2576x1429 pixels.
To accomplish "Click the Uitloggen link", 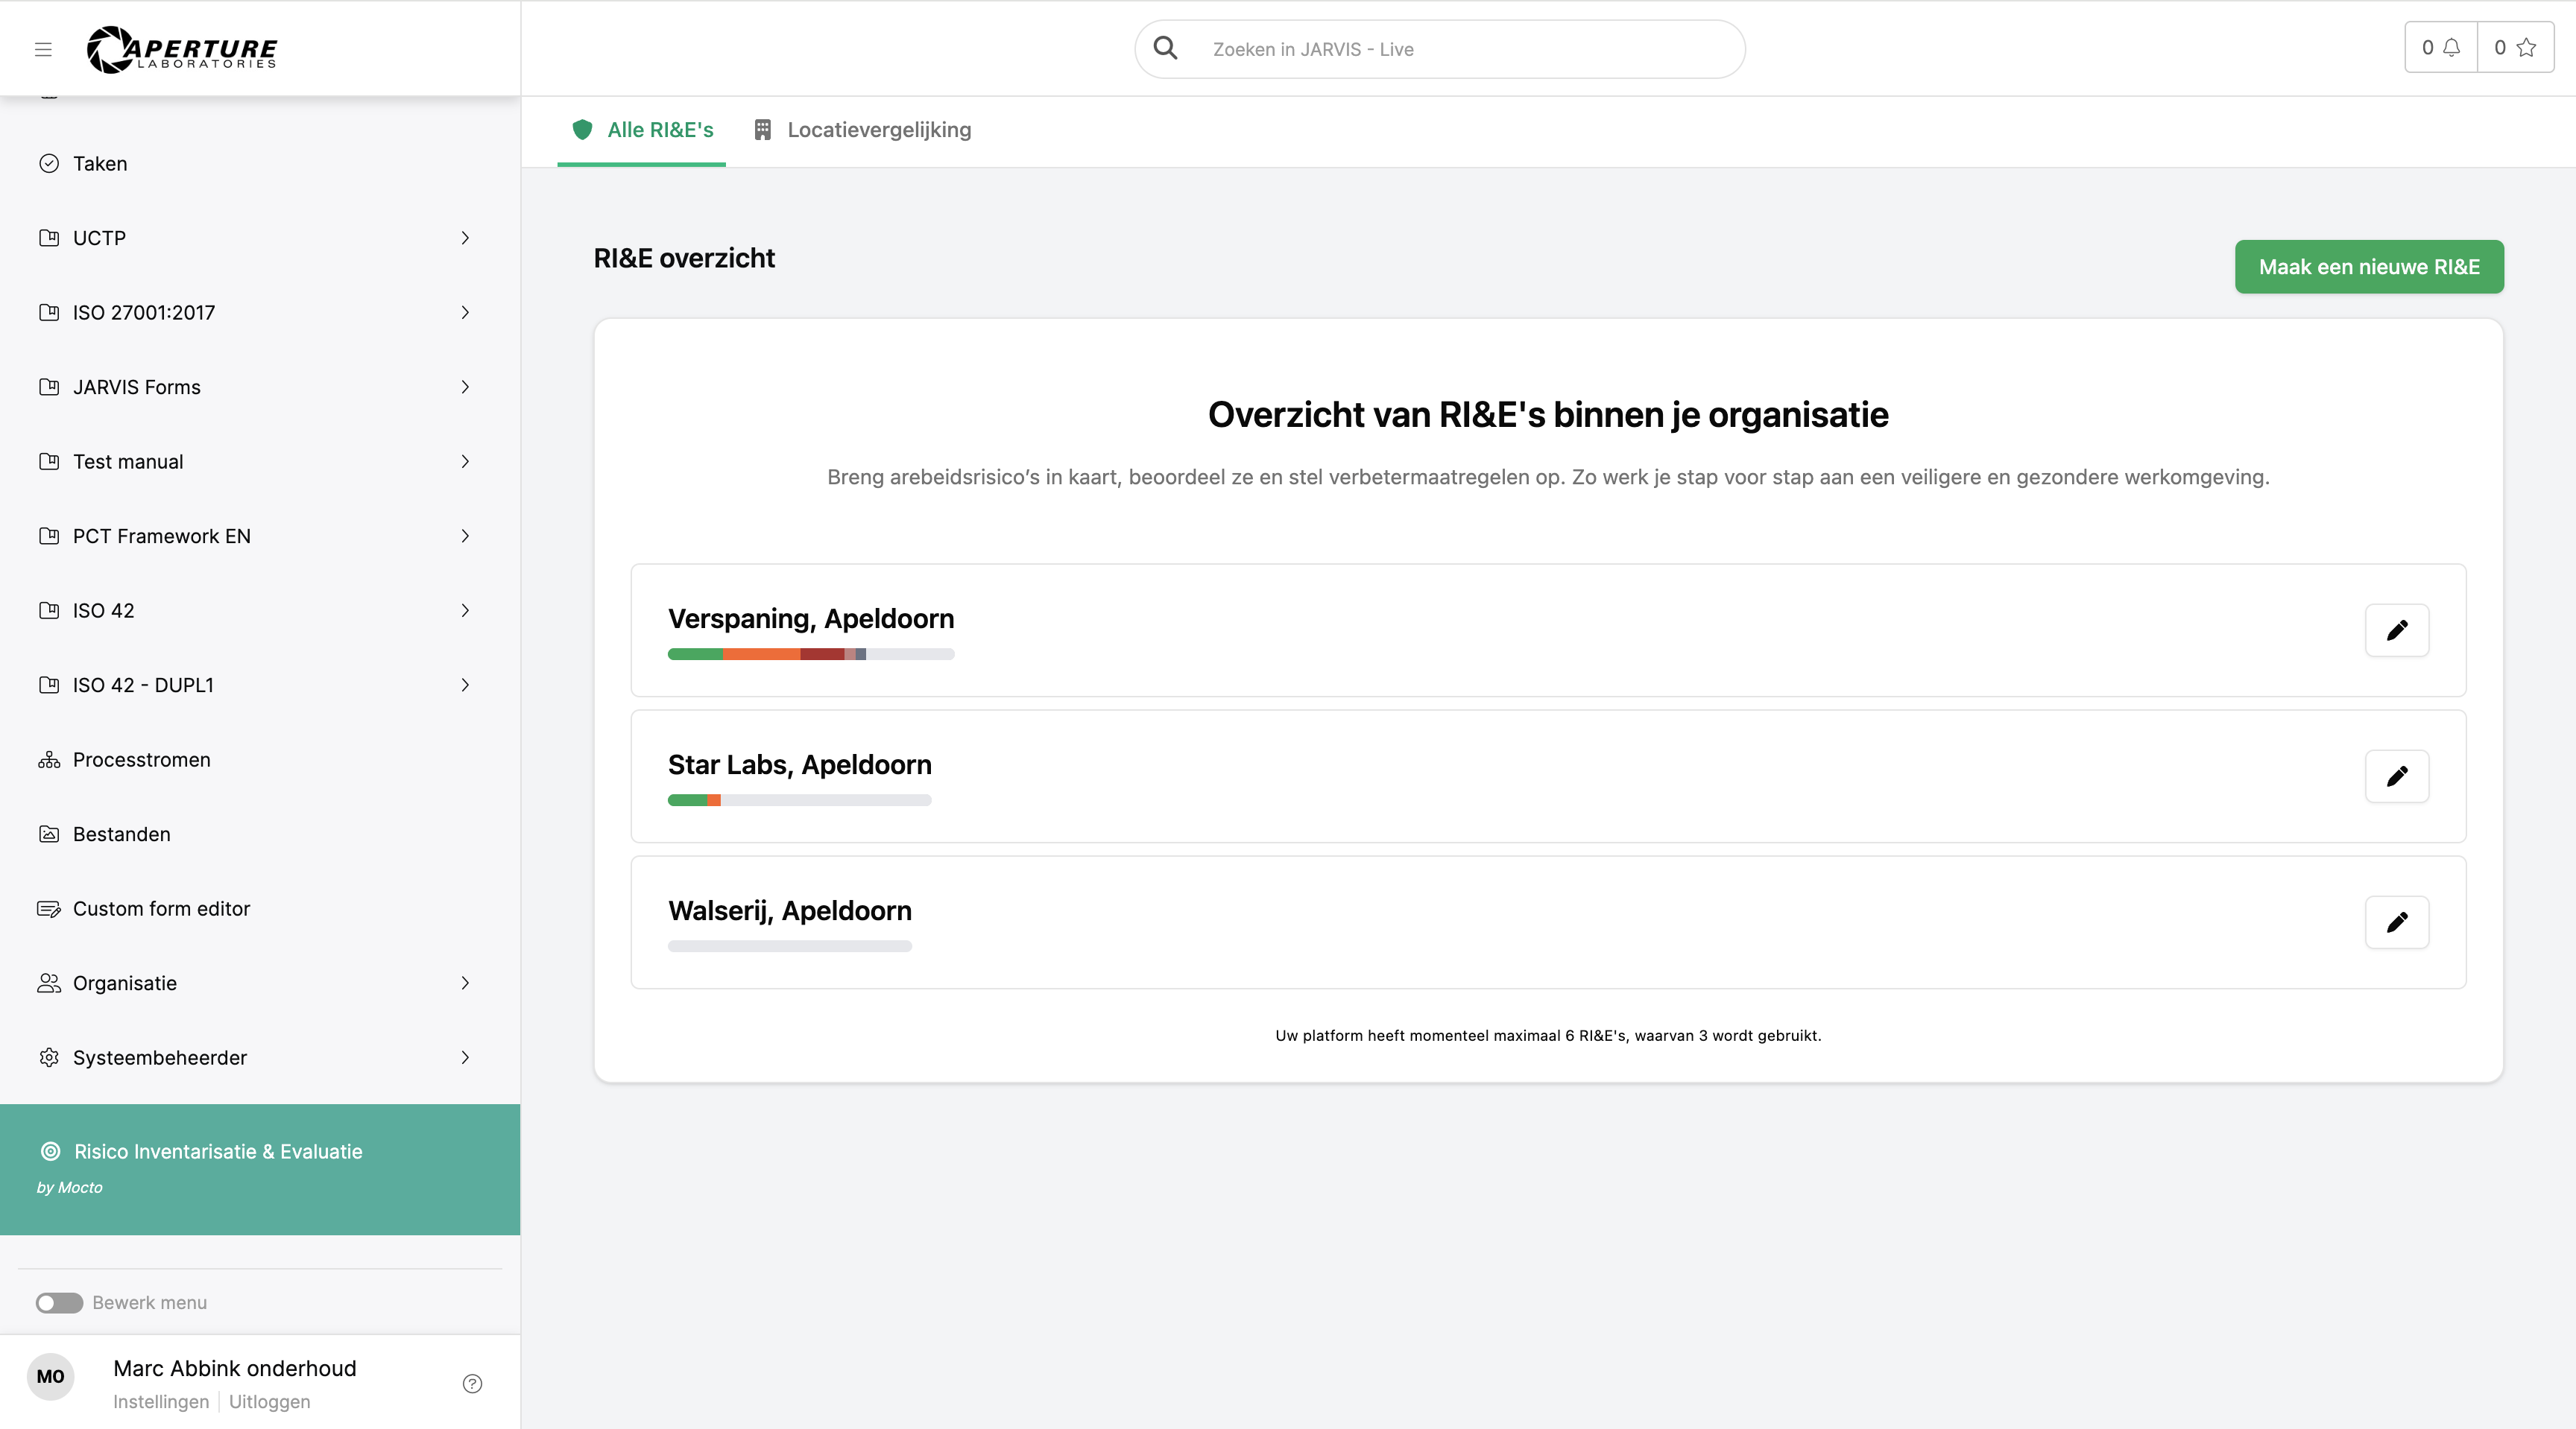I will (269, 1401).
